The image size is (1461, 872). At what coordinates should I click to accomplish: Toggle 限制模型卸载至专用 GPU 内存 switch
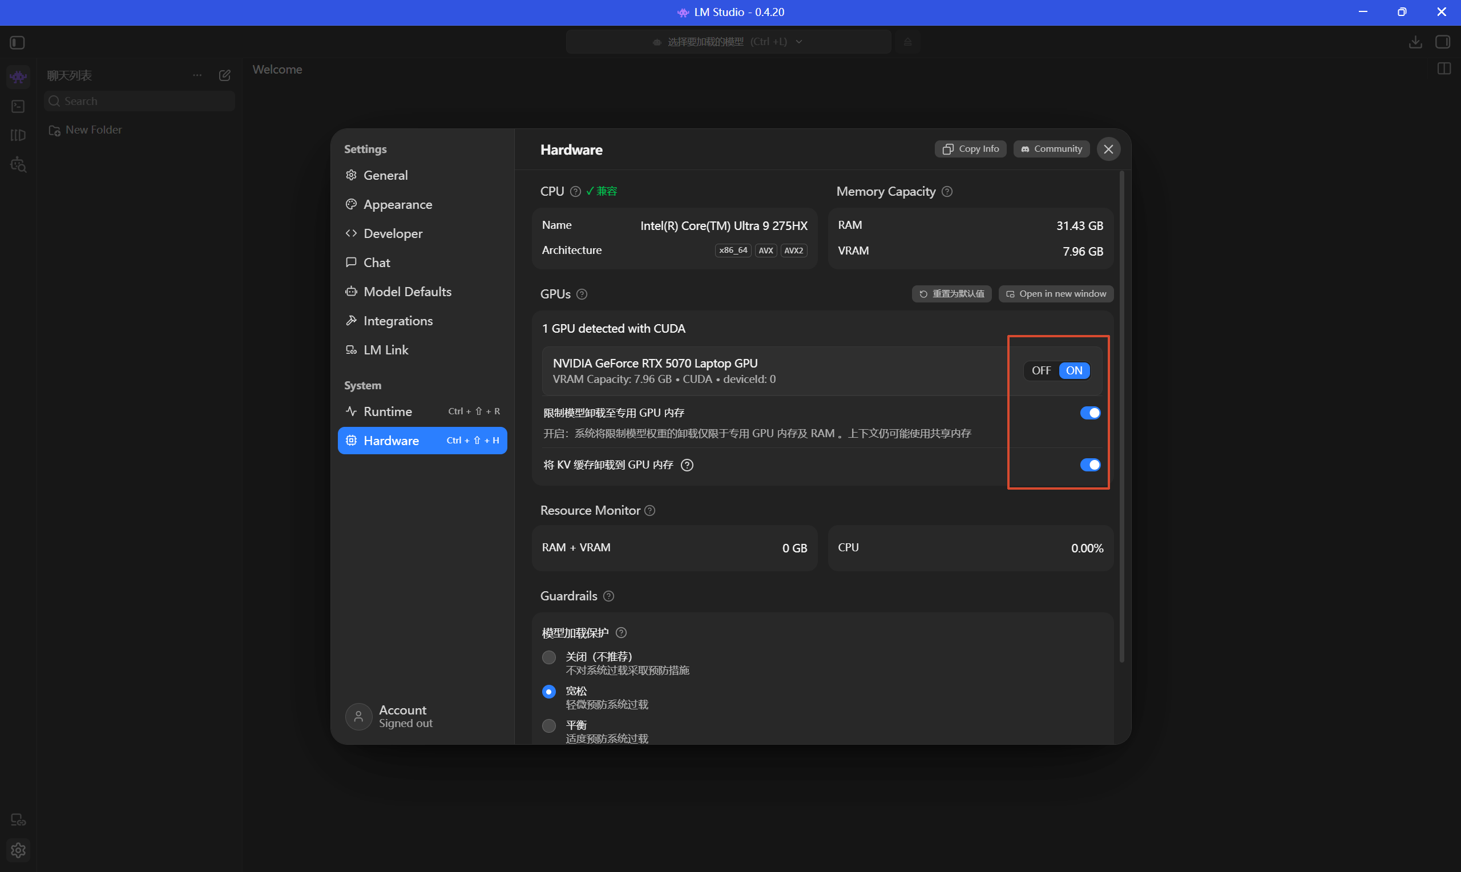[x=1090, y=413]
